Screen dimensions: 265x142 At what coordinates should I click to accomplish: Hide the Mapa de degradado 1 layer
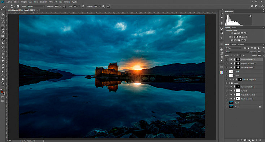tap(226, 95)
